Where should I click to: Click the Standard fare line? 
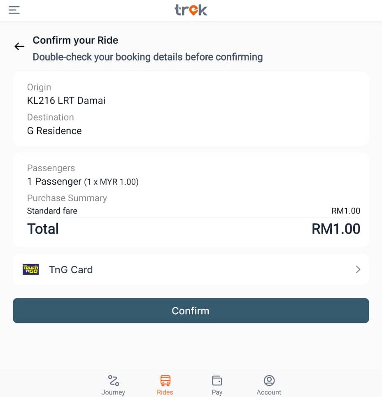click(x=52, y=211)
